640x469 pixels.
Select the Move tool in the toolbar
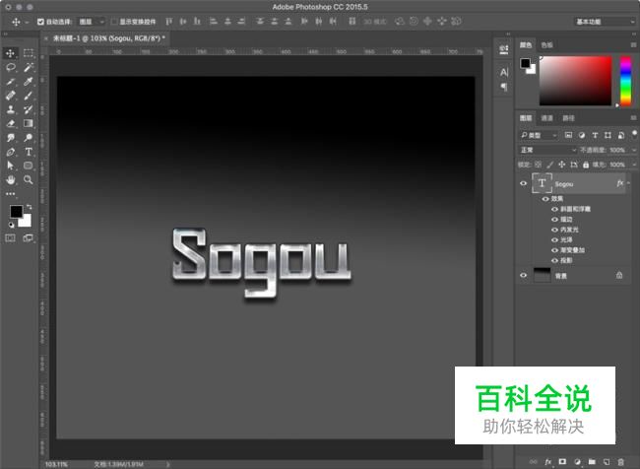click(11, 53)
